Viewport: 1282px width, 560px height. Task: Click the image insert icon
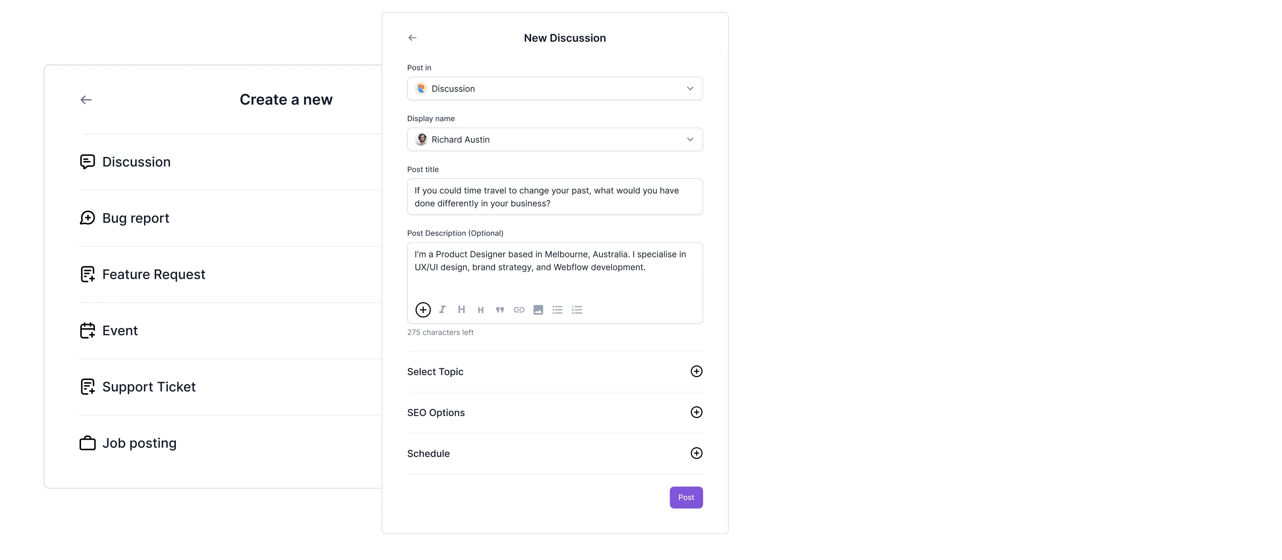tap(538, 310)
